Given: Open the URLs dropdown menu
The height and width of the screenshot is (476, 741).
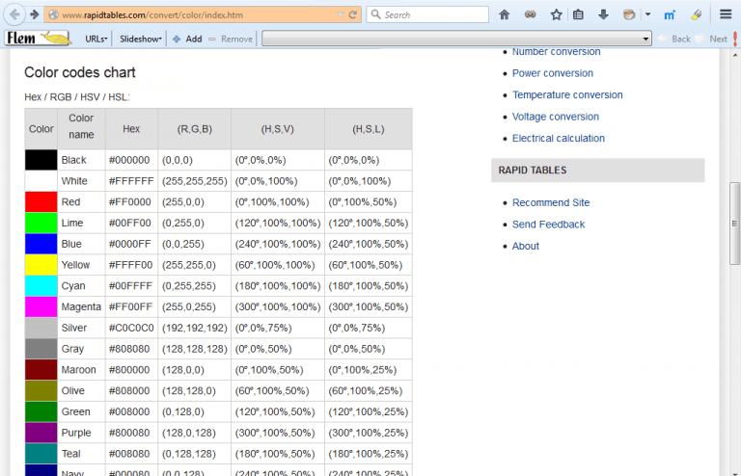Looking at the screenshot, I should tap(96, 39).
